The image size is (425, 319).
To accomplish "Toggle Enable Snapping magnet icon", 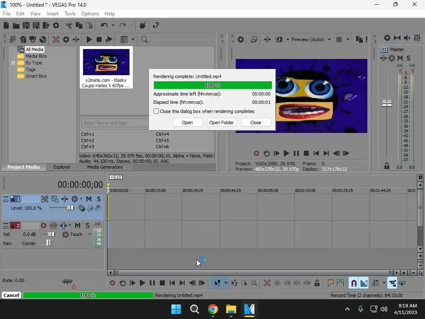I will pyautogui.click(x=354, y=283).
